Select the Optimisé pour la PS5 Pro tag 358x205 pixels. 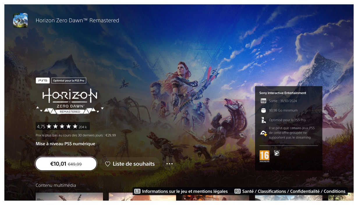point(69,81)
